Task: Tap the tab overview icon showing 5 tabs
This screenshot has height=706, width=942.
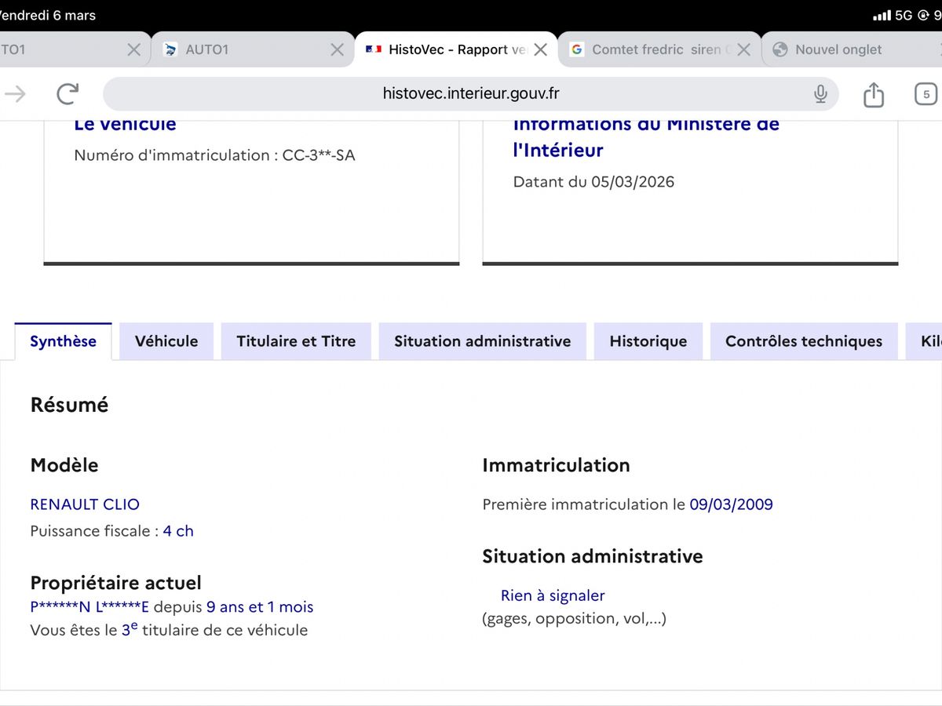Action: (925, 93)
